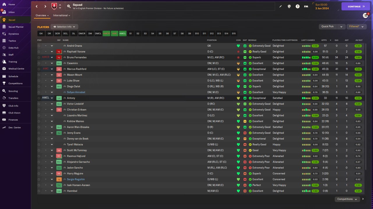This screenshot has width=373, height=209.
Task: Tick the selection circle for Diogo Dalot
Action: (x=39, y=87)
